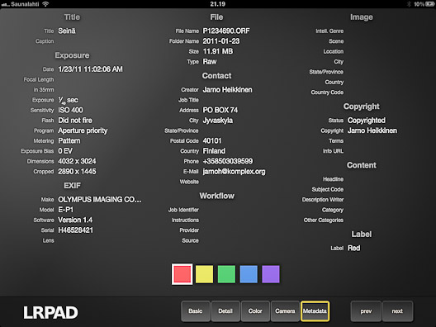
Task: Tap the Copyright section heading
Action: 361,107
